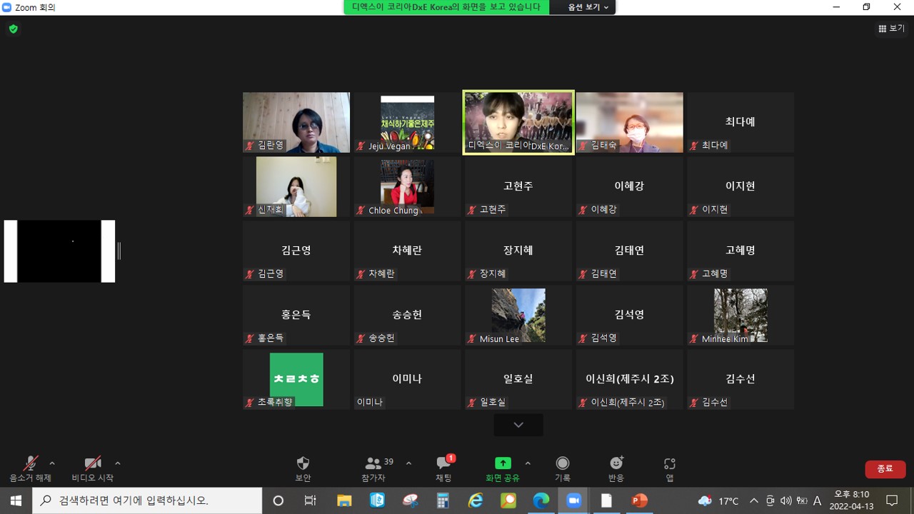Viewport: 914px width, 514px height.
Task: Click the green 화면 공유 share screen icon
Action: 503,463
